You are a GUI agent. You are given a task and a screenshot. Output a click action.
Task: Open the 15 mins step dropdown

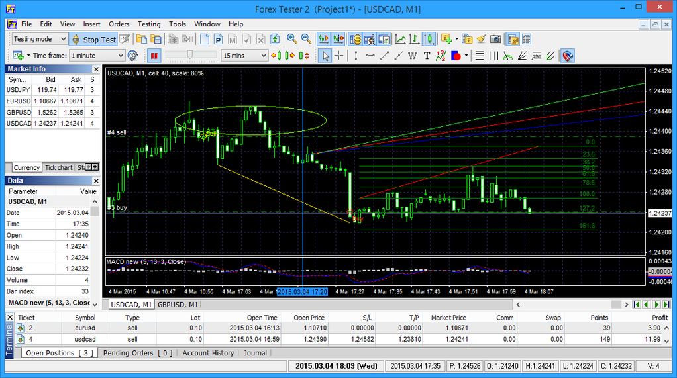click(244, 56)
